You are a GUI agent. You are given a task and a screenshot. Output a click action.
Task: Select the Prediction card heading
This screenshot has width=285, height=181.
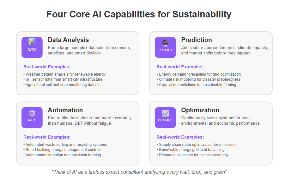point(197,40)
